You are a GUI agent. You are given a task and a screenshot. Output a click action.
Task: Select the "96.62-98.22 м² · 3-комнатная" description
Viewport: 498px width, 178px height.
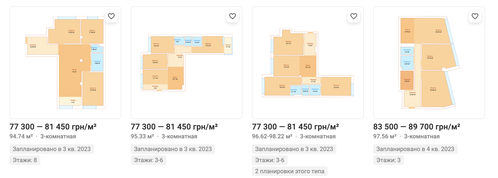click(293, 136)
